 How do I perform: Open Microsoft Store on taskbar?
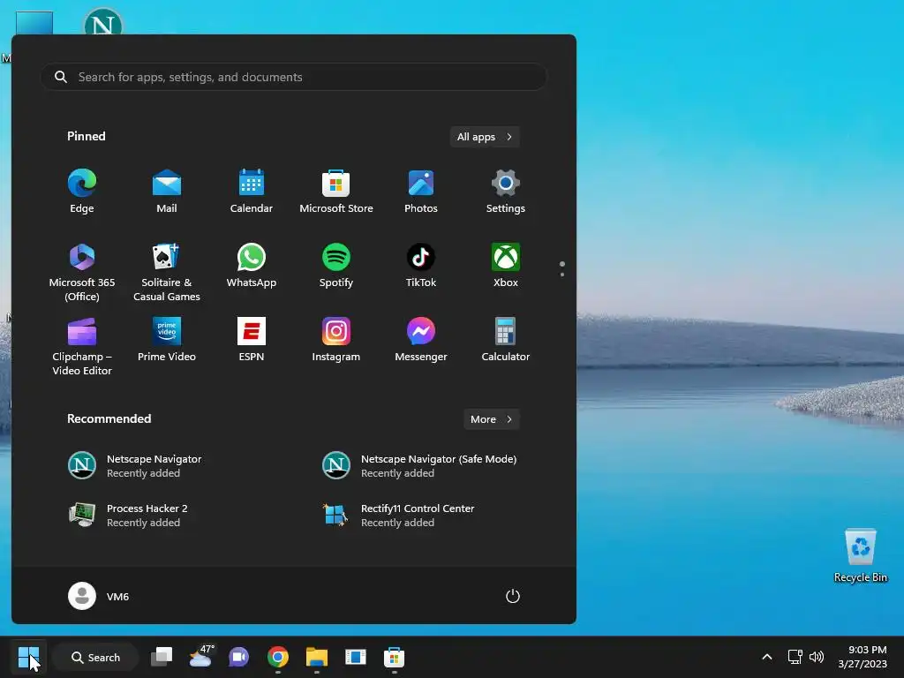point(395,657)
